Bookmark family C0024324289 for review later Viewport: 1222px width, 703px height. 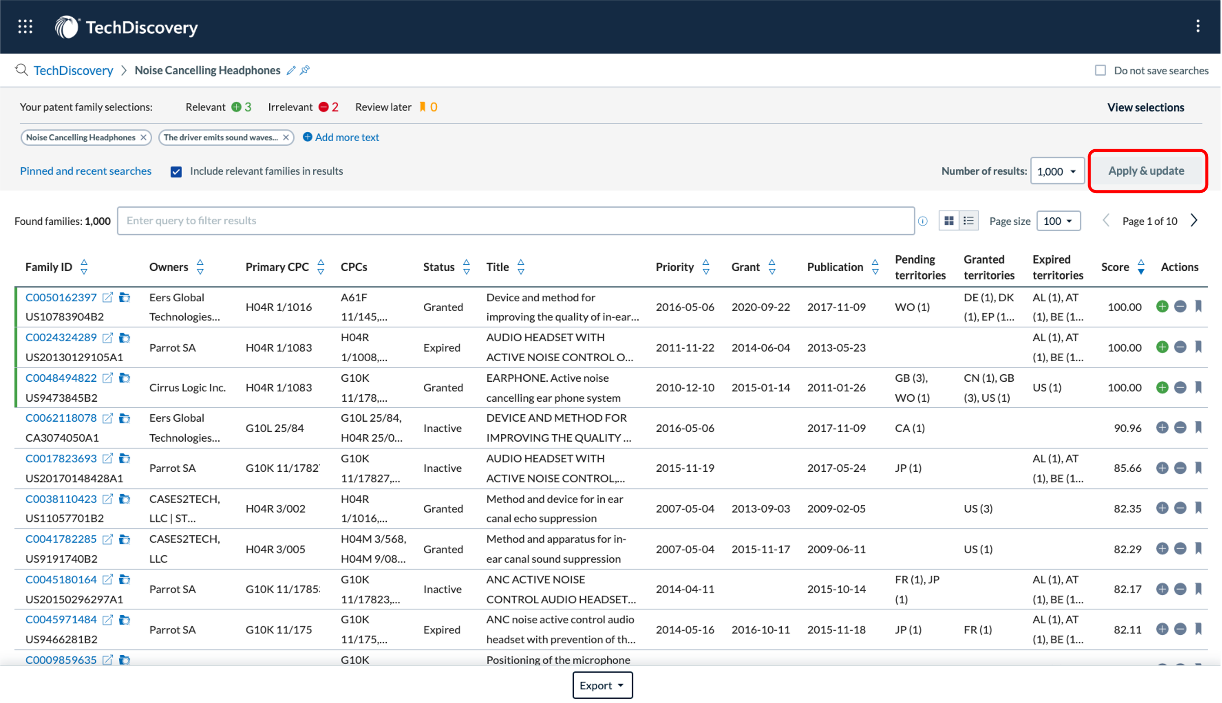point(1199,347)
